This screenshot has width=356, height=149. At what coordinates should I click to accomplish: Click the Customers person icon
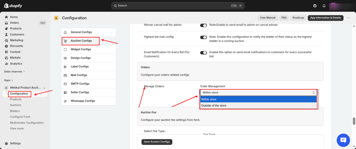click(x=6, y=35)
